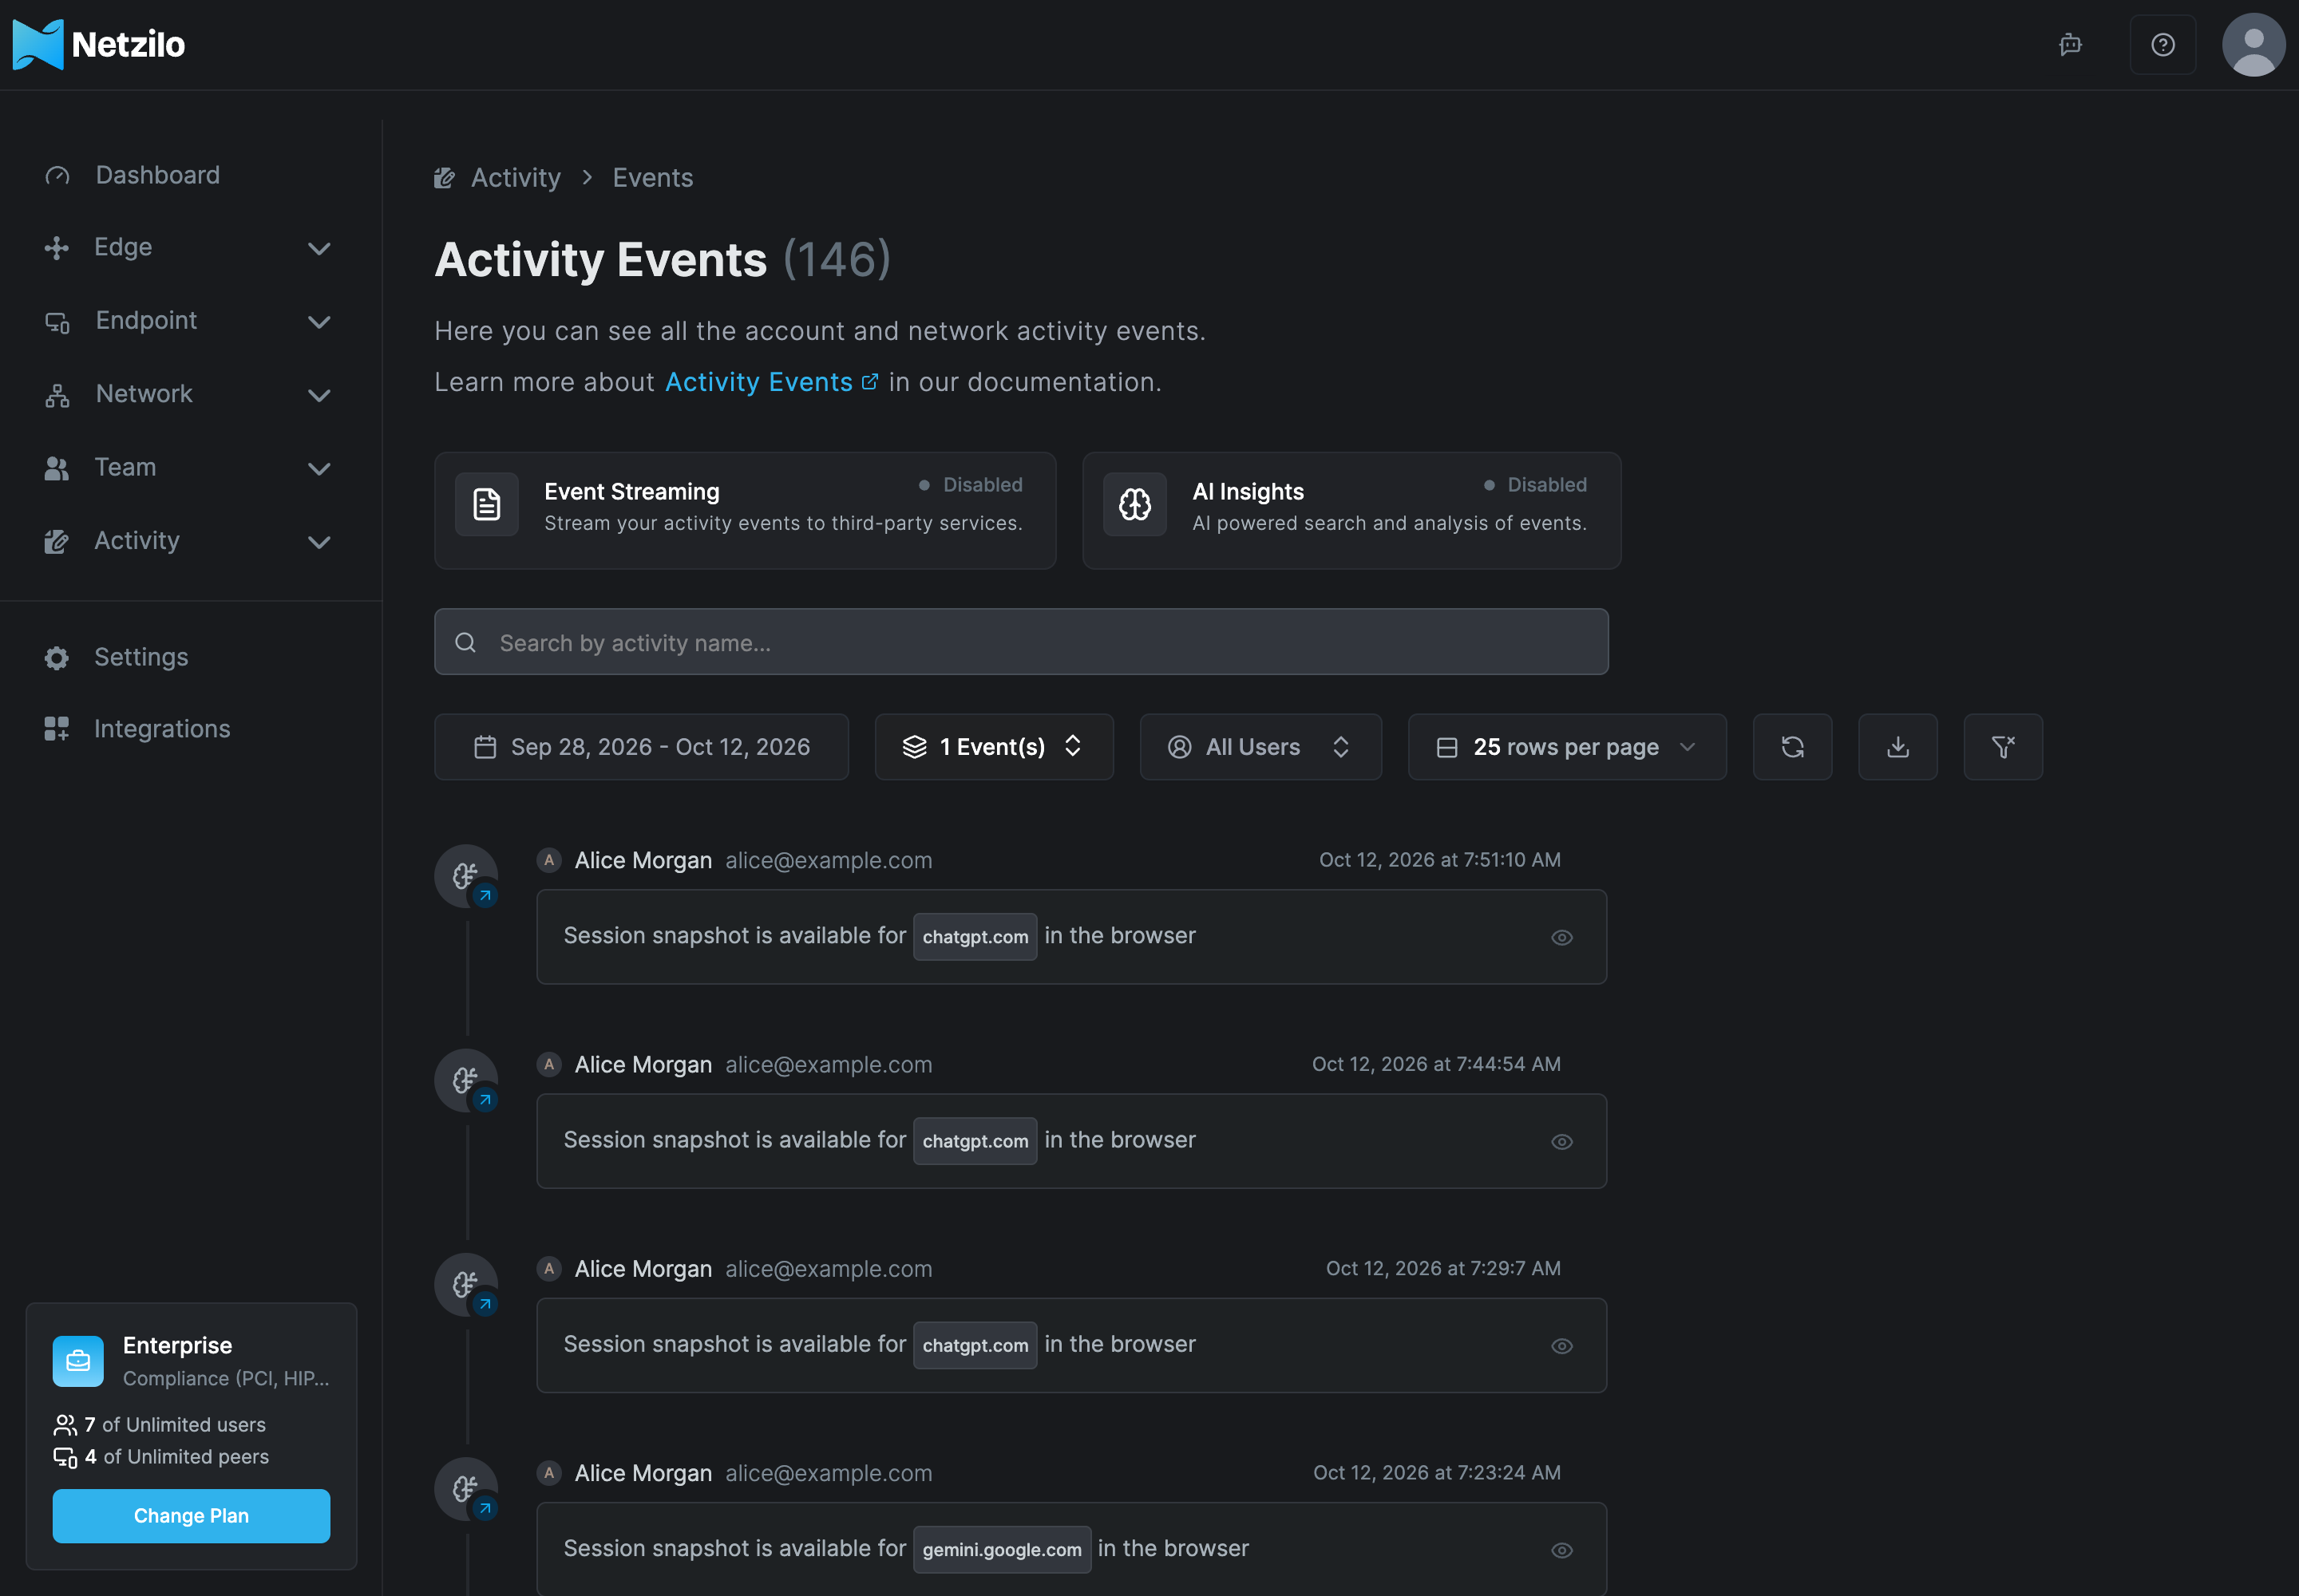
Task: Open the 25 rows per page dropdown
Action: [x=1567, y=747]
